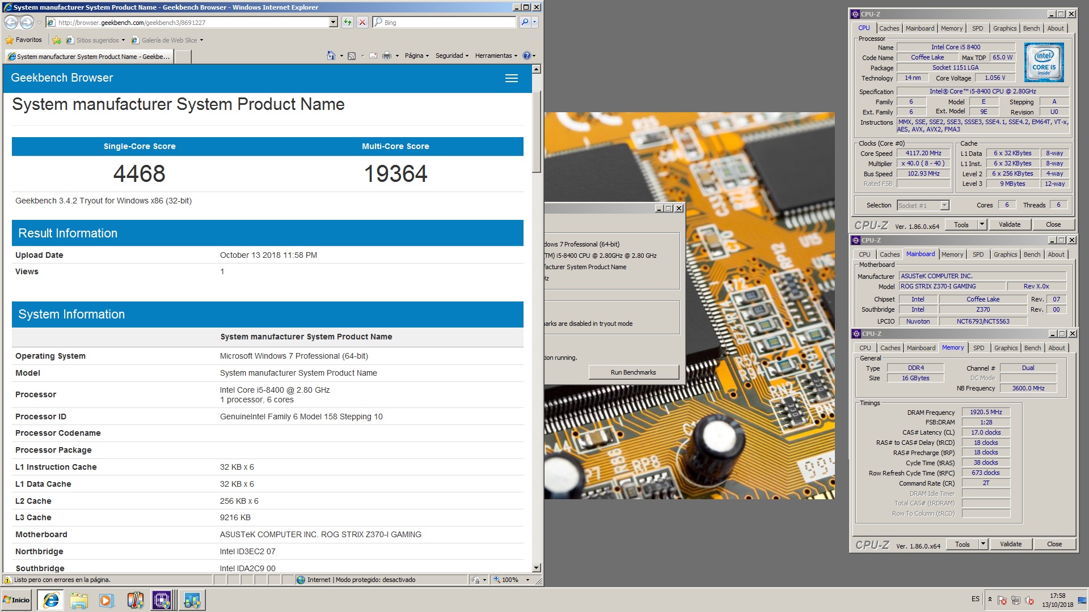Open the Home page icon in command bar
The width and height of the screenshot is (1089, 612).
click(331, 56)
